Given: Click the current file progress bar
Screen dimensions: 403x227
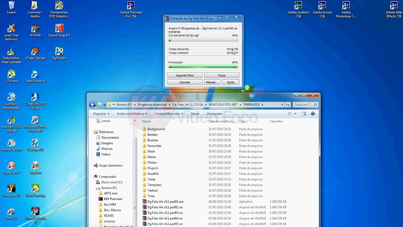Looking at the screenshot, I should point(203,40).
